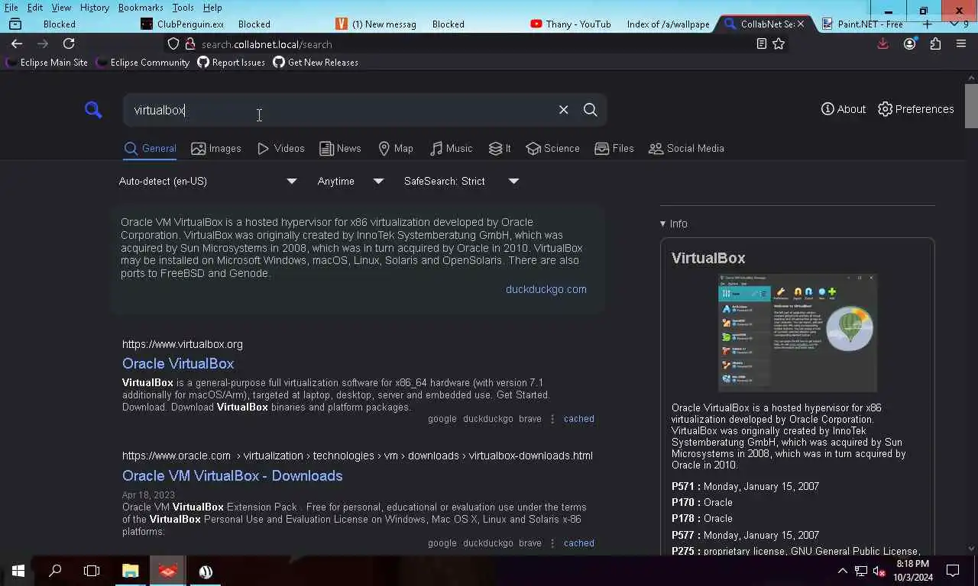Switch to the Images category
The height and width of the screenshot is (586, 978).
pyautogui.click(x=216, y=148)
